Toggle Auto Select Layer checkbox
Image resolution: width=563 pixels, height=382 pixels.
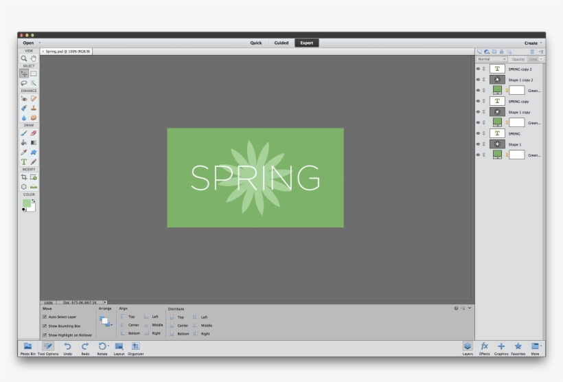pos(45,317)
